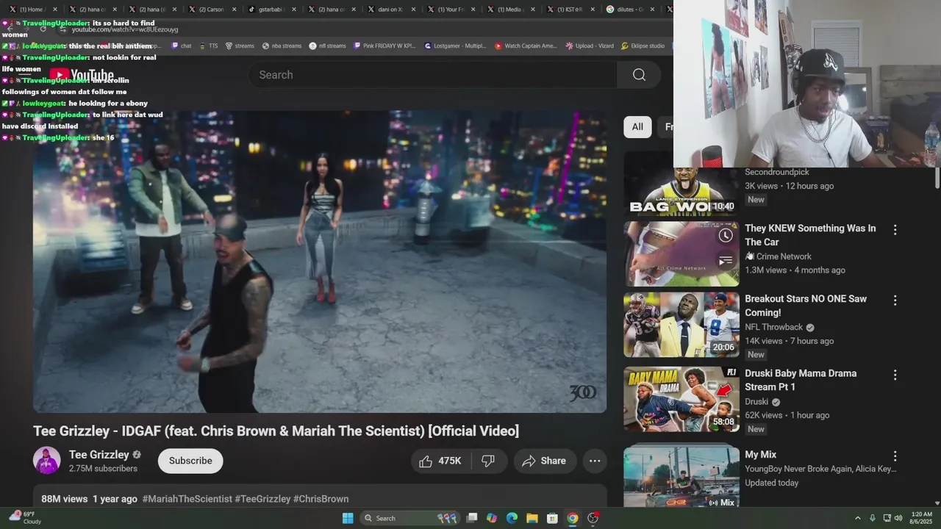Open Copilot icon in taskbar
941x529 pixels.
[x=492, y=518]
